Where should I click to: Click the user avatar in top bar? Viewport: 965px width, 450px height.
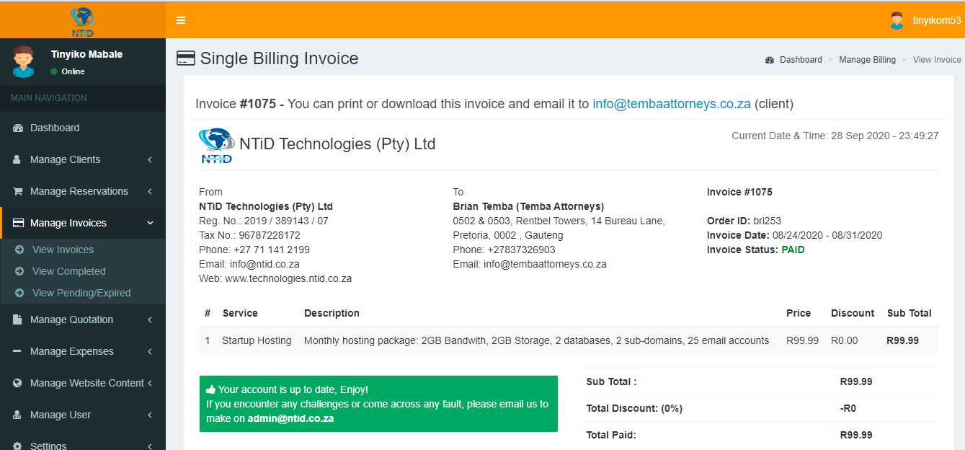pos(897,20)
